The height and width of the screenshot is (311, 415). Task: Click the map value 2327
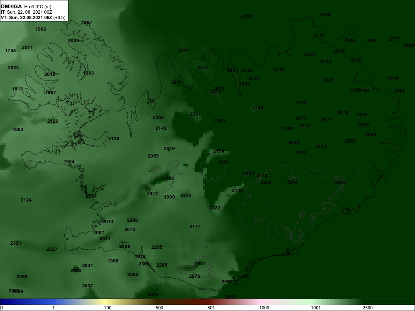(52, 249)
